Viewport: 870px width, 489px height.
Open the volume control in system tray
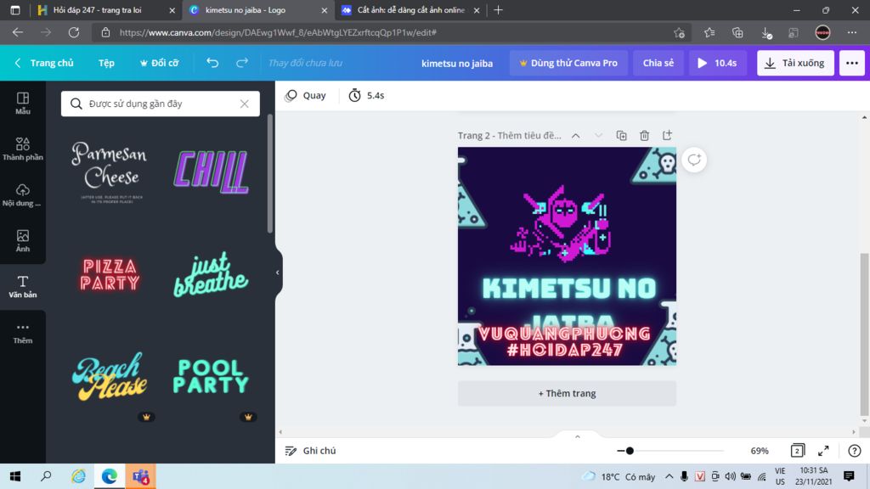pyautogui.click(x=730, y=476)
